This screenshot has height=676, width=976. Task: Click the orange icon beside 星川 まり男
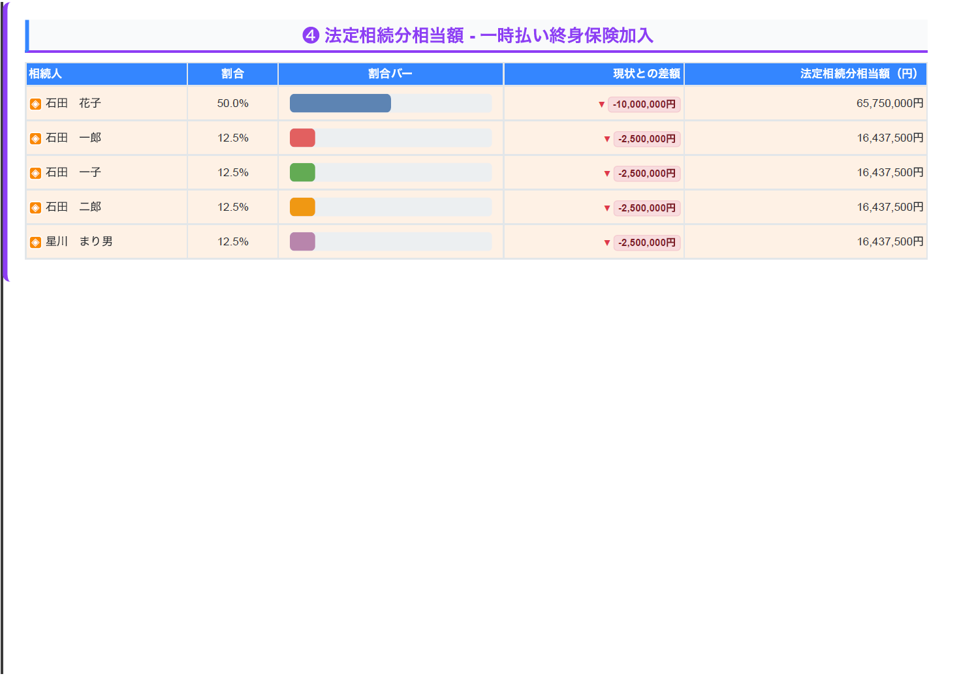coord(36,242)
